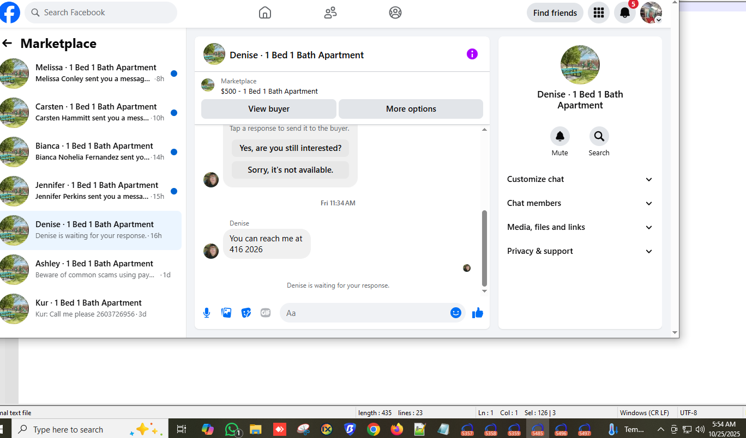Expand Media, files and links section

click(580, 227)
